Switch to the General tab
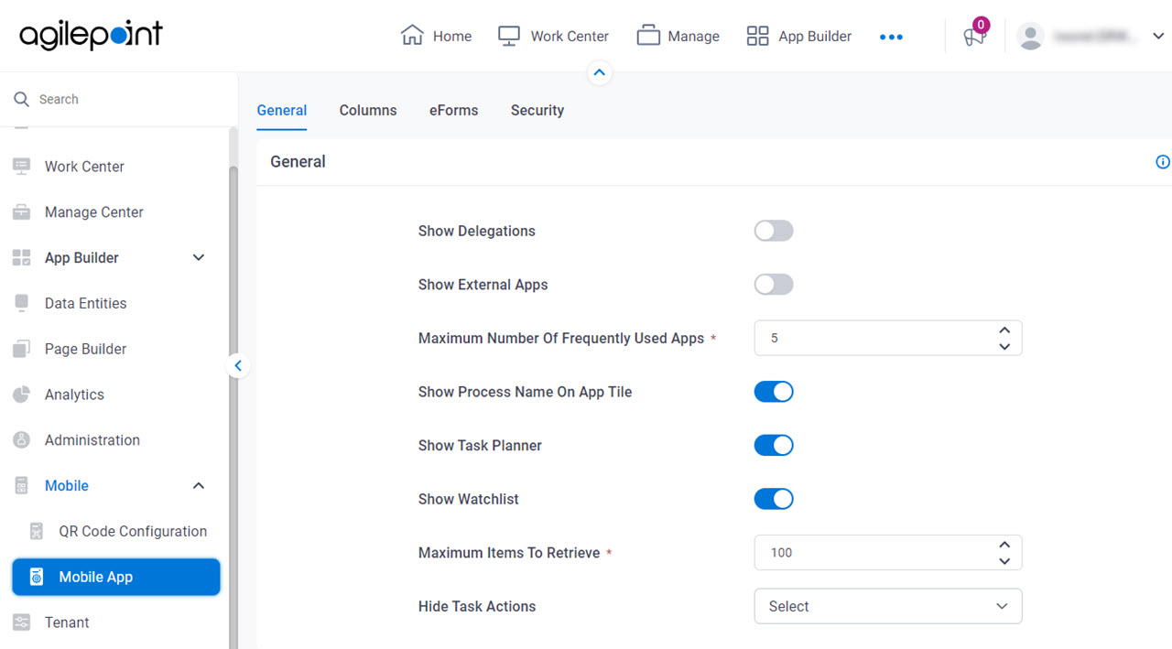Image resolution: width=1172 pixels, height=649 pixels. click(282, 110)
